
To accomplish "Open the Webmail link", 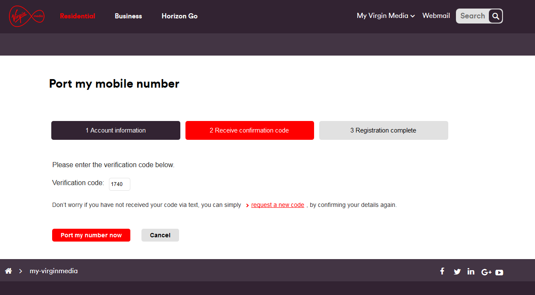I will (x=436, y=16).
